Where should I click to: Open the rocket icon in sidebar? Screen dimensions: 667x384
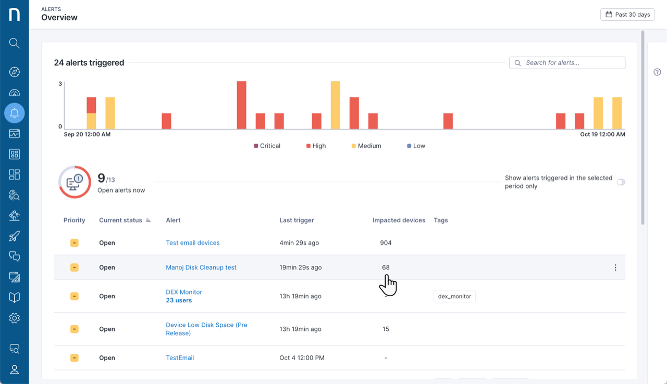point(14,236)
